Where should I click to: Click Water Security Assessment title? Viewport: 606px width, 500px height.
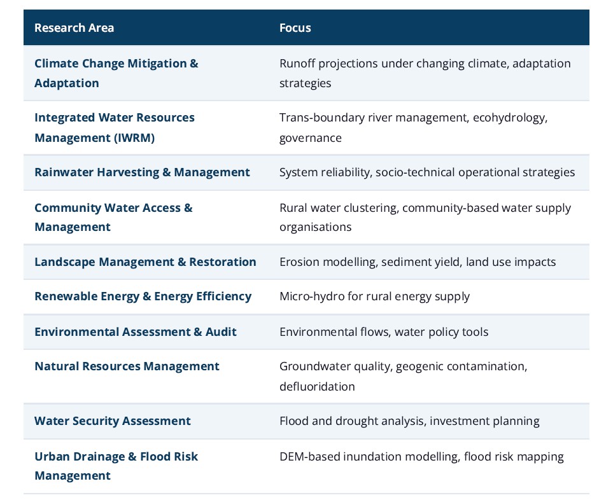point(112,421)
